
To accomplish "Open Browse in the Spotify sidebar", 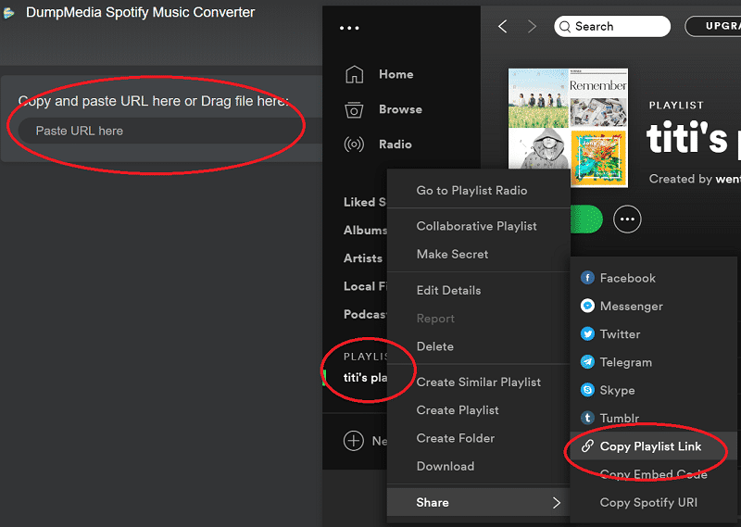I will 383,109.
